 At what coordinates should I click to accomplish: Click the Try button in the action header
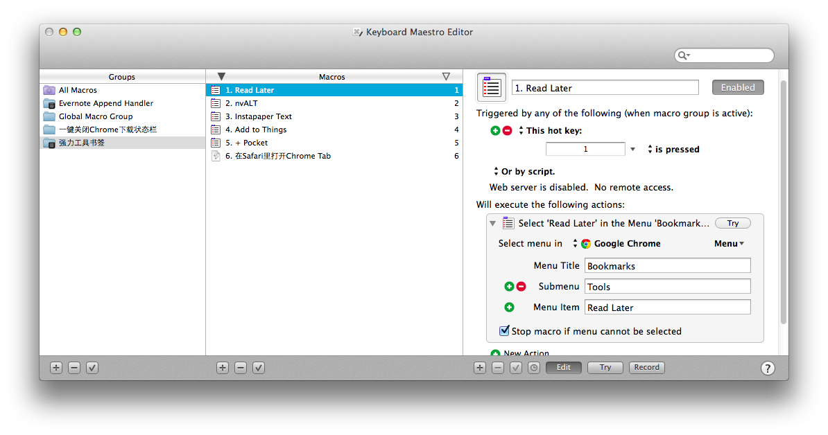[733, 223]
